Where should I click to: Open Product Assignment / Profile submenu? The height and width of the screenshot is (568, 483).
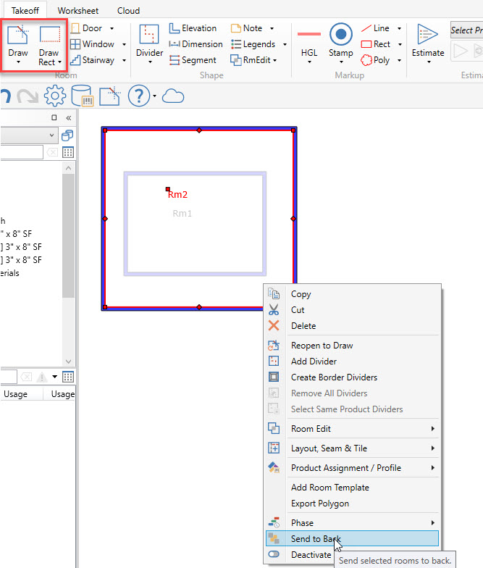[x=353, y=468]
